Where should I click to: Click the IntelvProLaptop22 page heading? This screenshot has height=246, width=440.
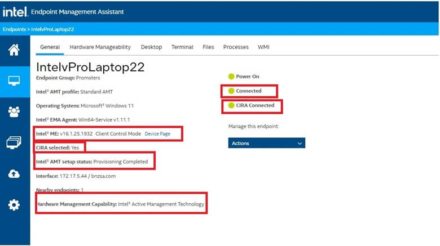coord(90,67)
